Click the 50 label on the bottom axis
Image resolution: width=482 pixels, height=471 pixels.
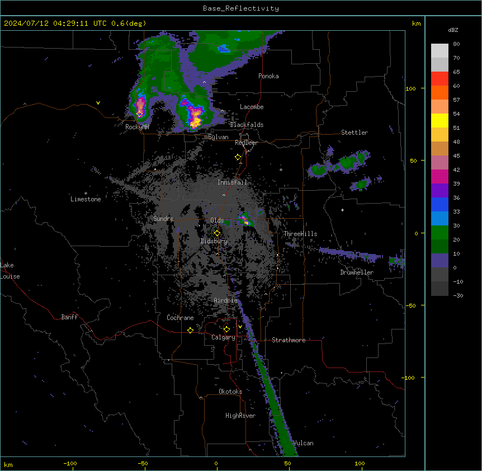[x=288, y=463]
